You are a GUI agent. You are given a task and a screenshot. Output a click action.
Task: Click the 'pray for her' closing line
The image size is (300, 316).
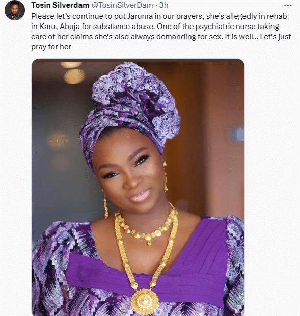[x=51, y=47]
